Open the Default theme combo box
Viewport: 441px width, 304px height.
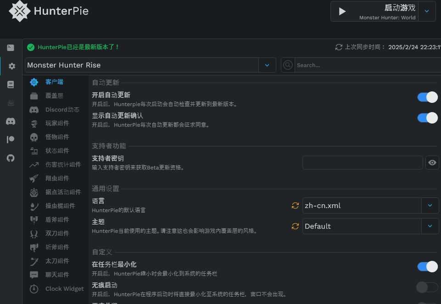[370, 226]
